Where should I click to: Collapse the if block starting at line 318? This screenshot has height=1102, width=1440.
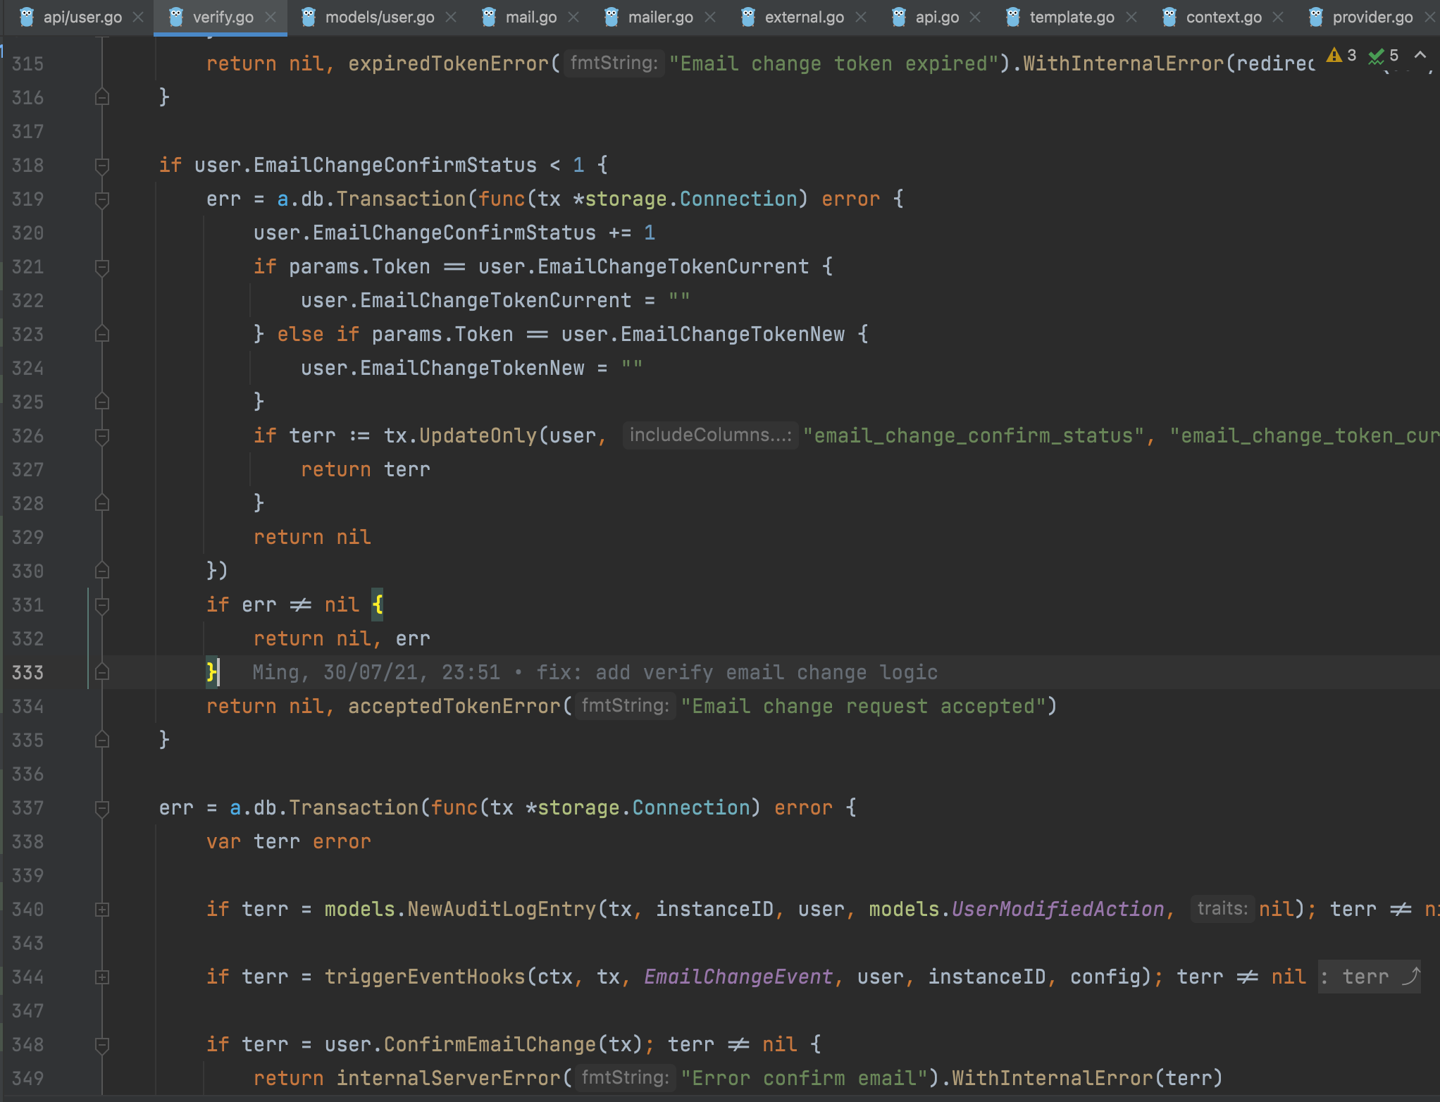pos(102,166)
